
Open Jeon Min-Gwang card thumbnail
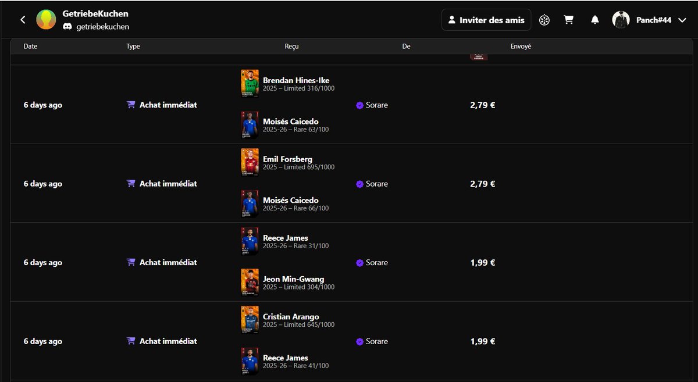(250, 283)
